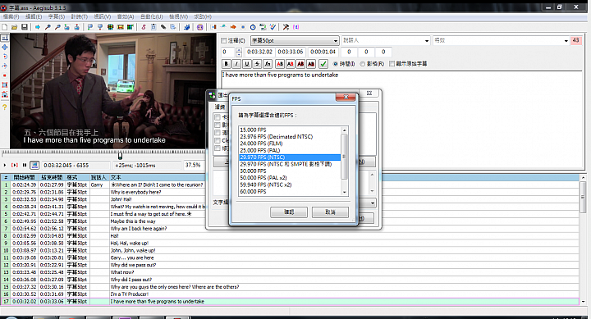Click the start time field 0:03:32.02
The height and width of the screenshot is (319, 591).
259,52
